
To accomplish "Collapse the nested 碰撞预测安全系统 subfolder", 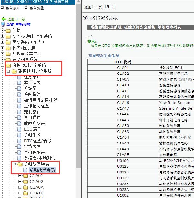I will pos(8,71).
